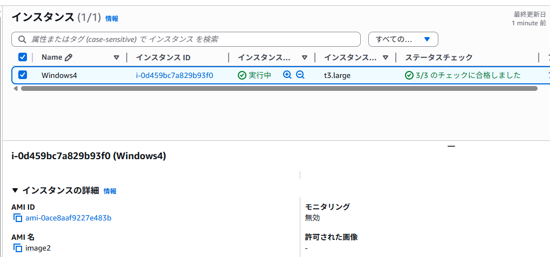This screenshot has width=550, height=257.
Task: Click the detail heading i-0d459bc7a829b93f0 (Windows4)
Action: pyautogui.click(x=89, y=156)
